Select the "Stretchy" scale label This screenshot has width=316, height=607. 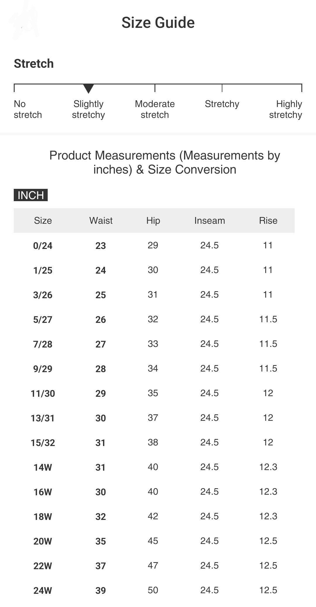[x=222, y=104]
